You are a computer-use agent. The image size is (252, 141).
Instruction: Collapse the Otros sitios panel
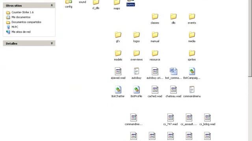(52, 5)
